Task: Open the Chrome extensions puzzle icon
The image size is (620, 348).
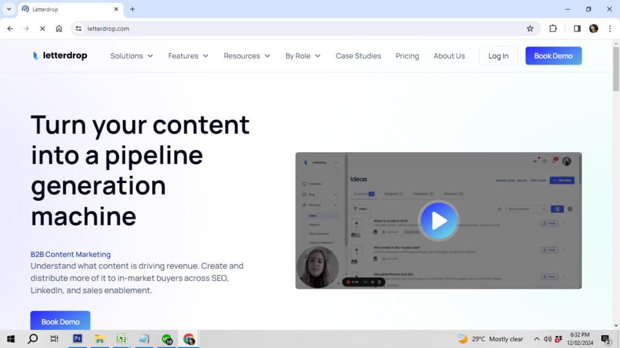Action: click(x=553, y=28)
